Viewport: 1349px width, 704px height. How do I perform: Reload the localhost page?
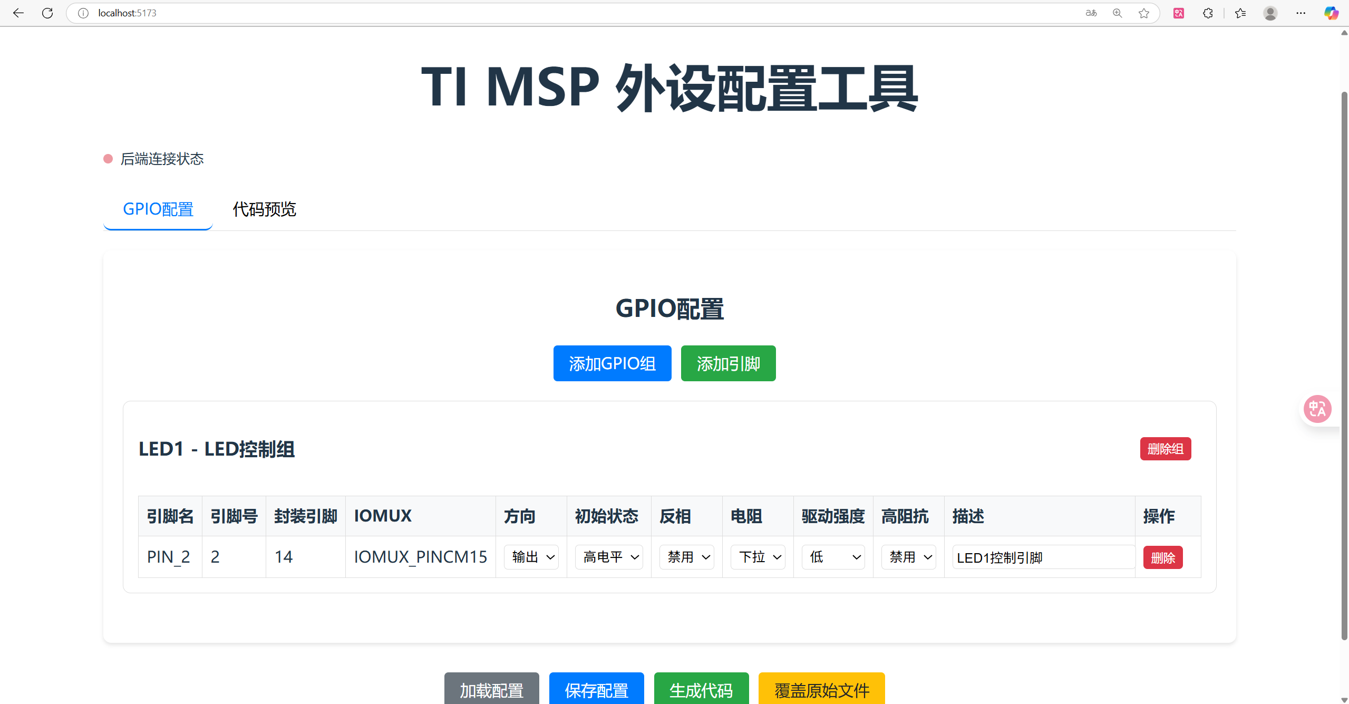tap(47, 13)
